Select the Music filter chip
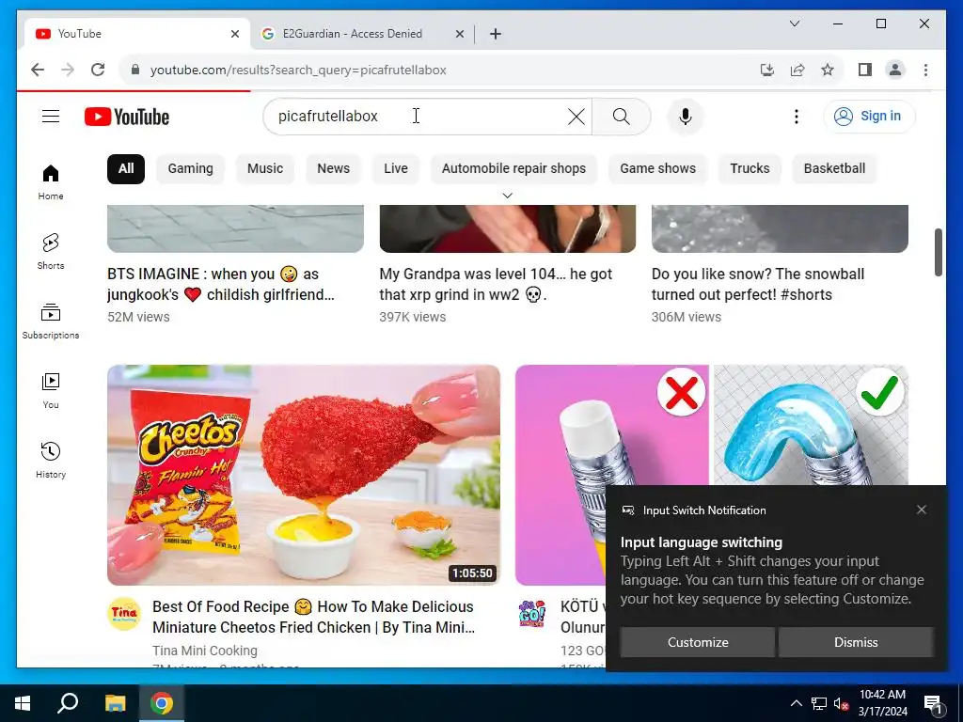Screen dimensions: 963x722 click(x=265, y=169)
